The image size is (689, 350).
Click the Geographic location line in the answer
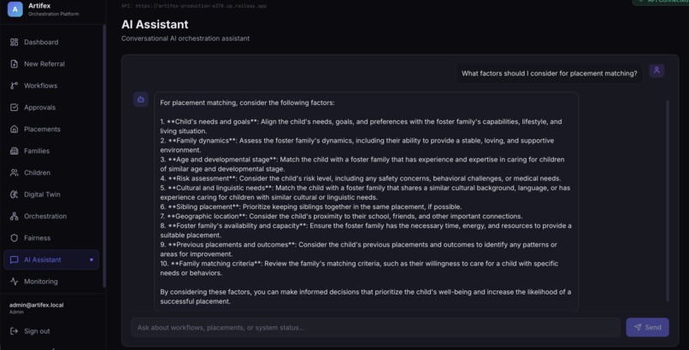341,216
